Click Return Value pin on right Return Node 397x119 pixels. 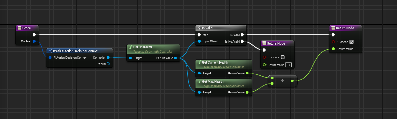click(x=334, y=49)
